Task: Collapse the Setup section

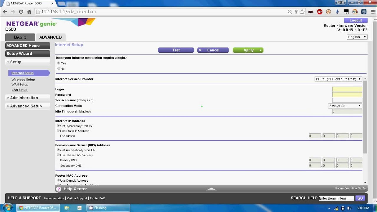Action: point(28,62)
